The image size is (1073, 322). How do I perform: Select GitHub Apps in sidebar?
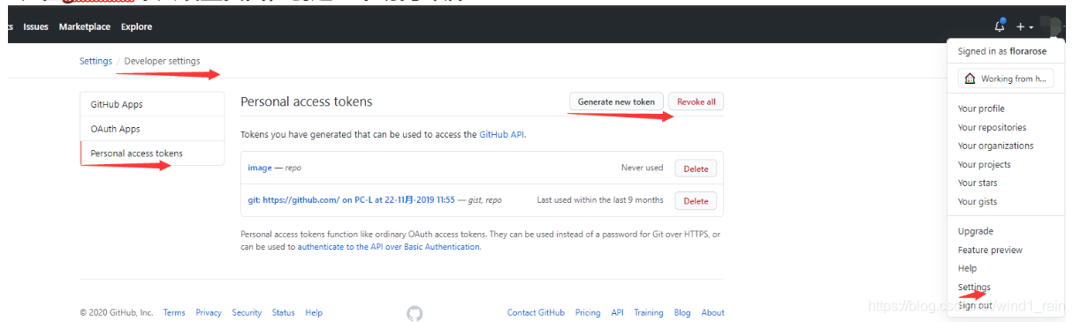click(x=152, y=104)
